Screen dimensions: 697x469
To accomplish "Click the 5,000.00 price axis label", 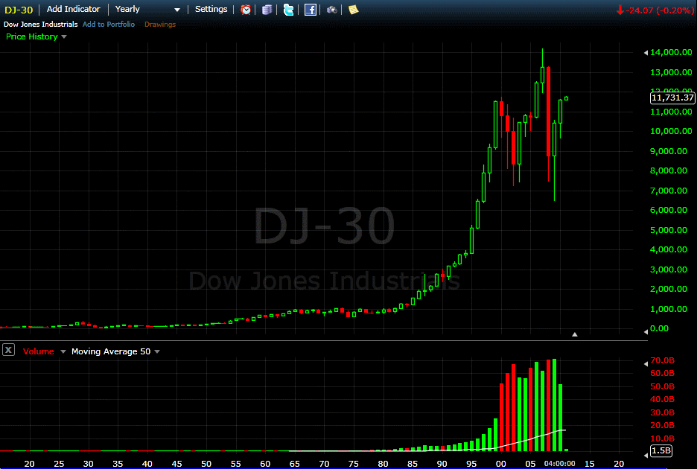I will [x=669, y=230].
